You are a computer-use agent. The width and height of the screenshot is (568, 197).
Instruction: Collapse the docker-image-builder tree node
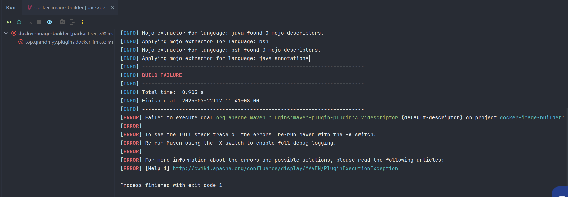(x=6, y=33)
